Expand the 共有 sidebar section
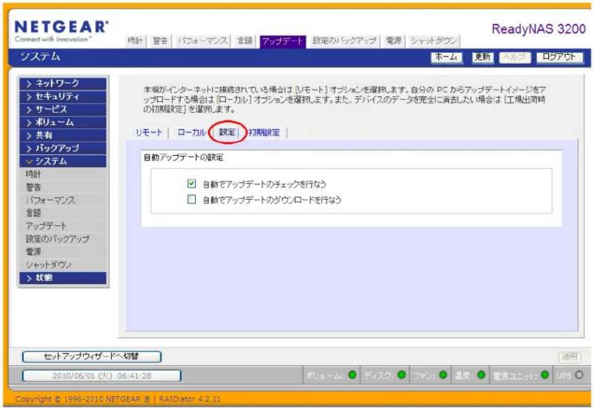 click(63, 135)
